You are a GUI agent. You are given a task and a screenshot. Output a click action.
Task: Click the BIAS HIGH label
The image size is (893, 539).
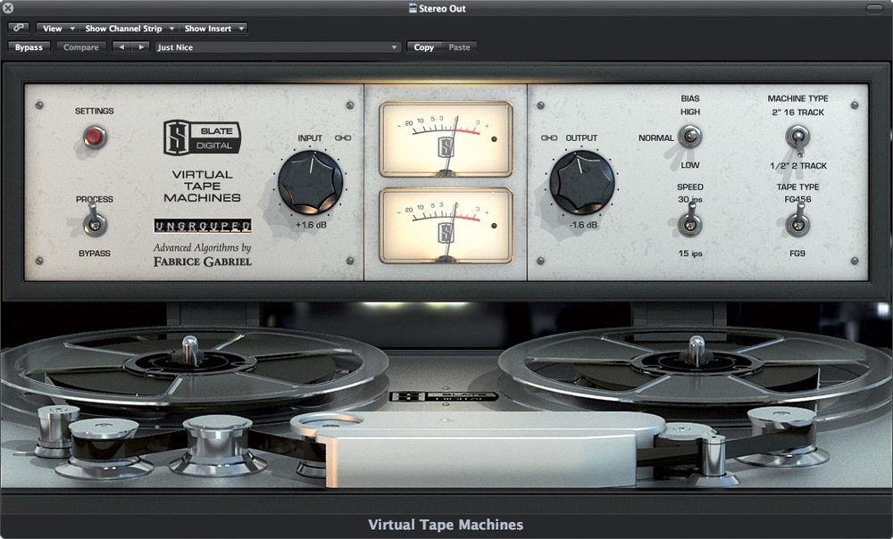pyautogui.click(x=689, y=112)
